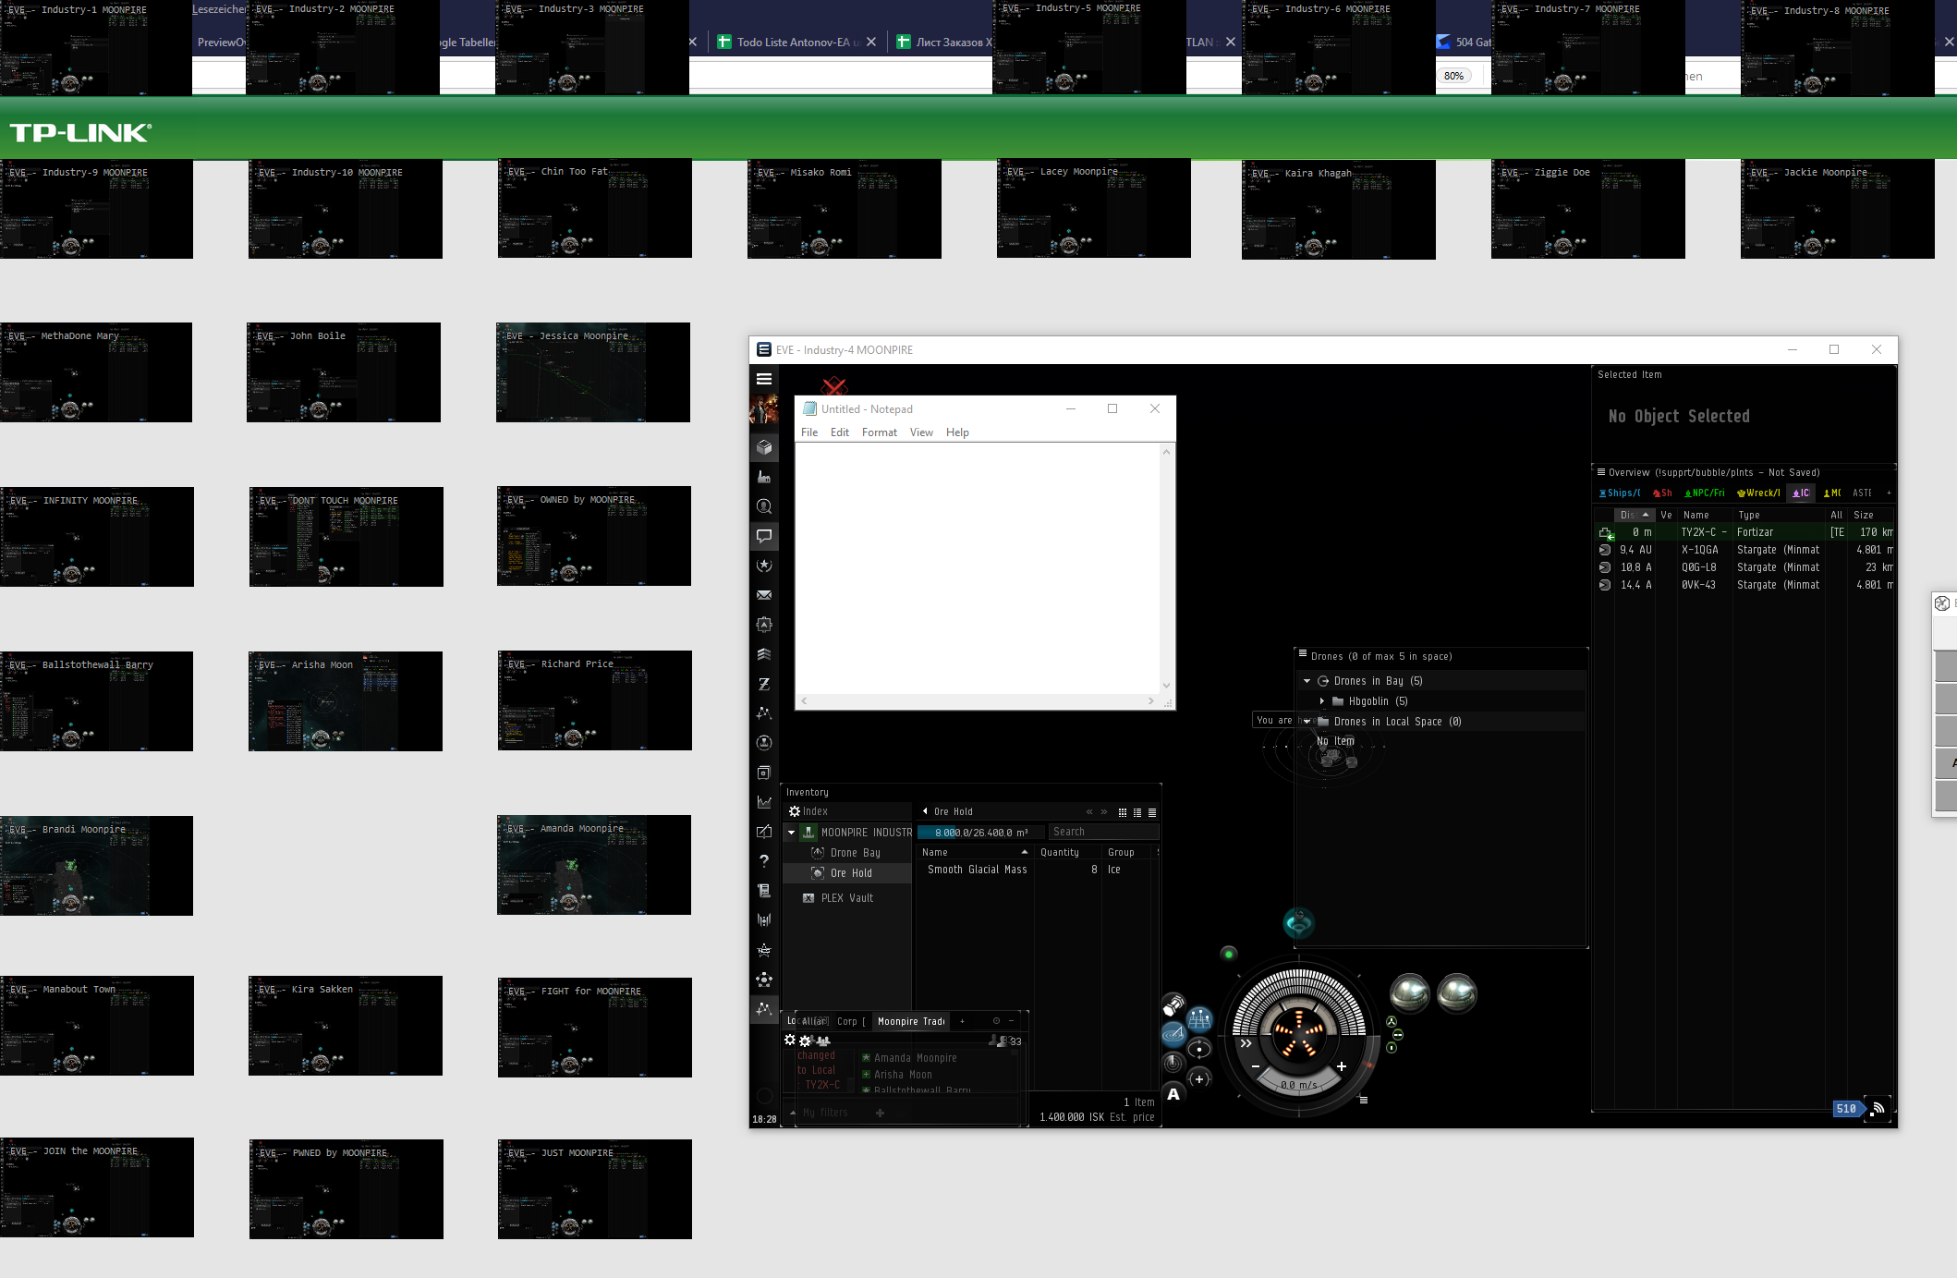Open EVE Mail envelope icon in sidebar

(764, 595)
